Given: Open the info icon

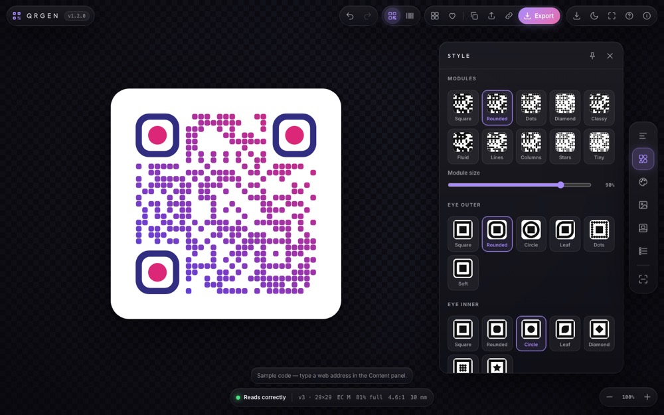Looking at the screenshot, I should click(x=647, y=16).
